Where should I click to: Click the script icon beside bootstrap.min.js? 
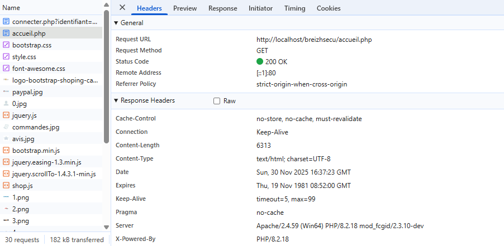(6, 151)
